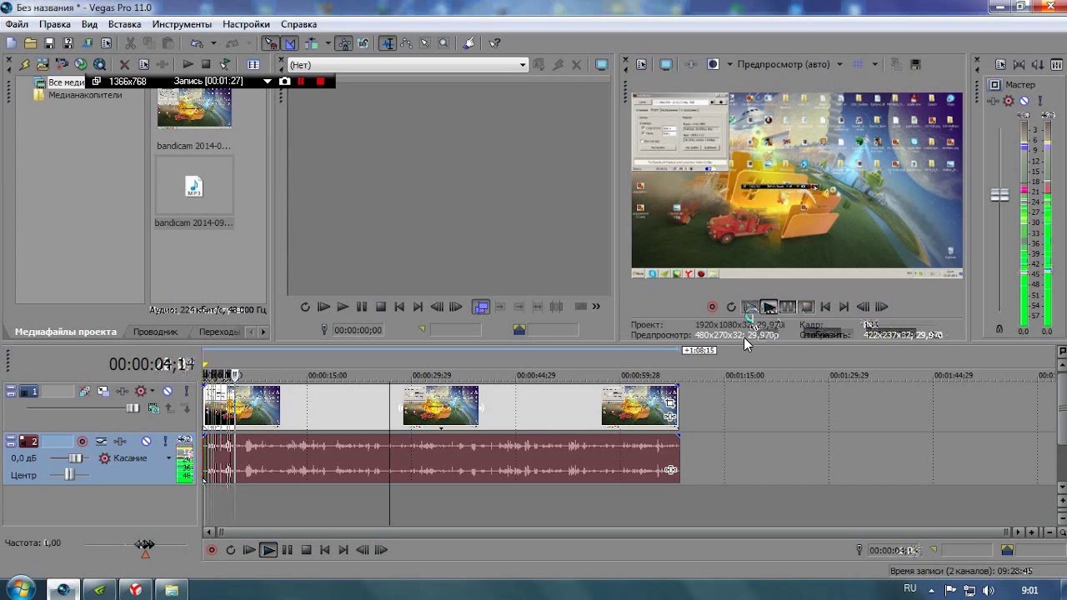
Task: Stop Bandicam recording with red square
Action: pyautogui.click(x=320, y=81)
